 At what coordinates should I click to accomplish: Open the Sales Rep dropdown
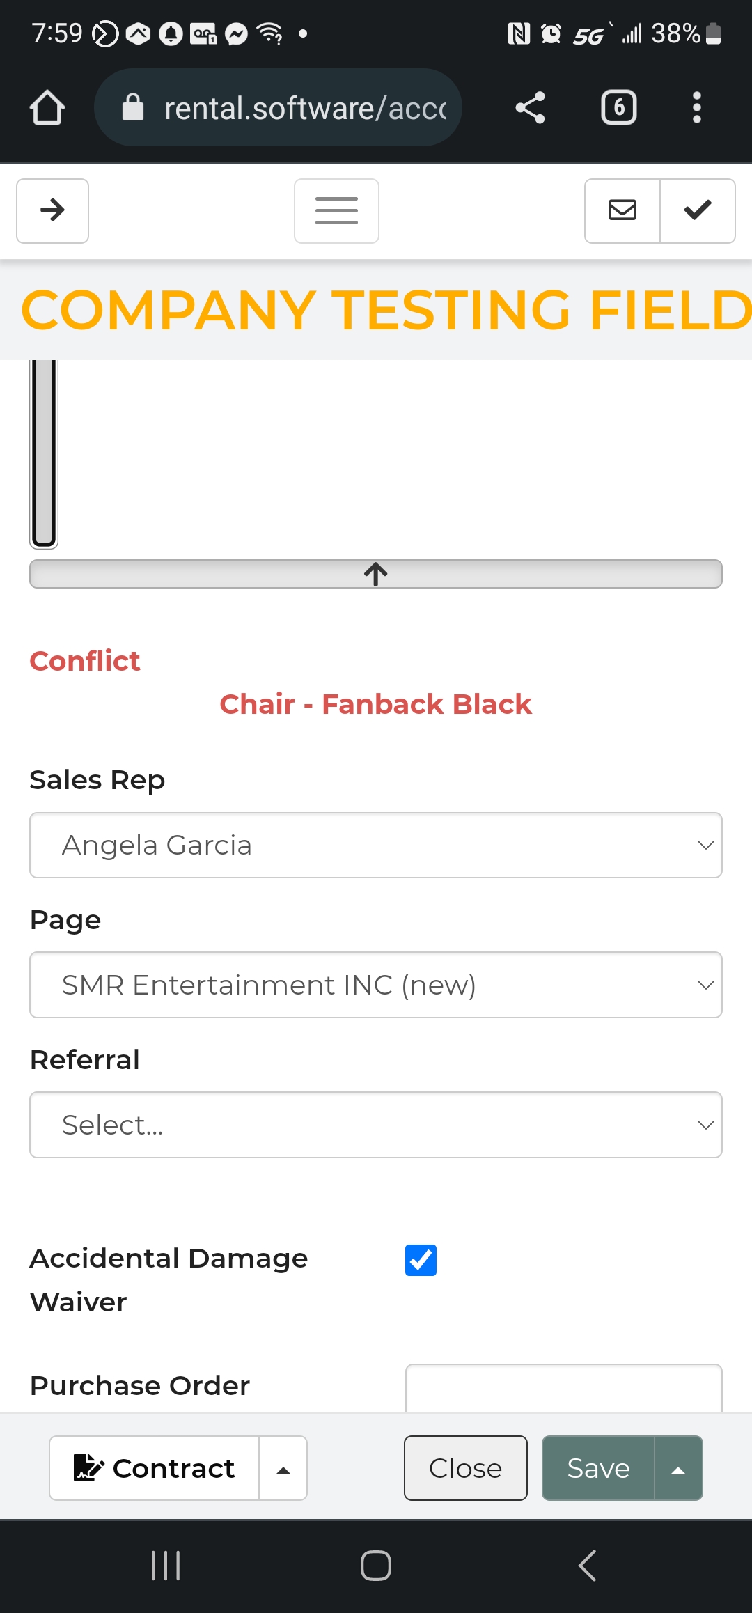pyautogui.click(x=376, y=845)
